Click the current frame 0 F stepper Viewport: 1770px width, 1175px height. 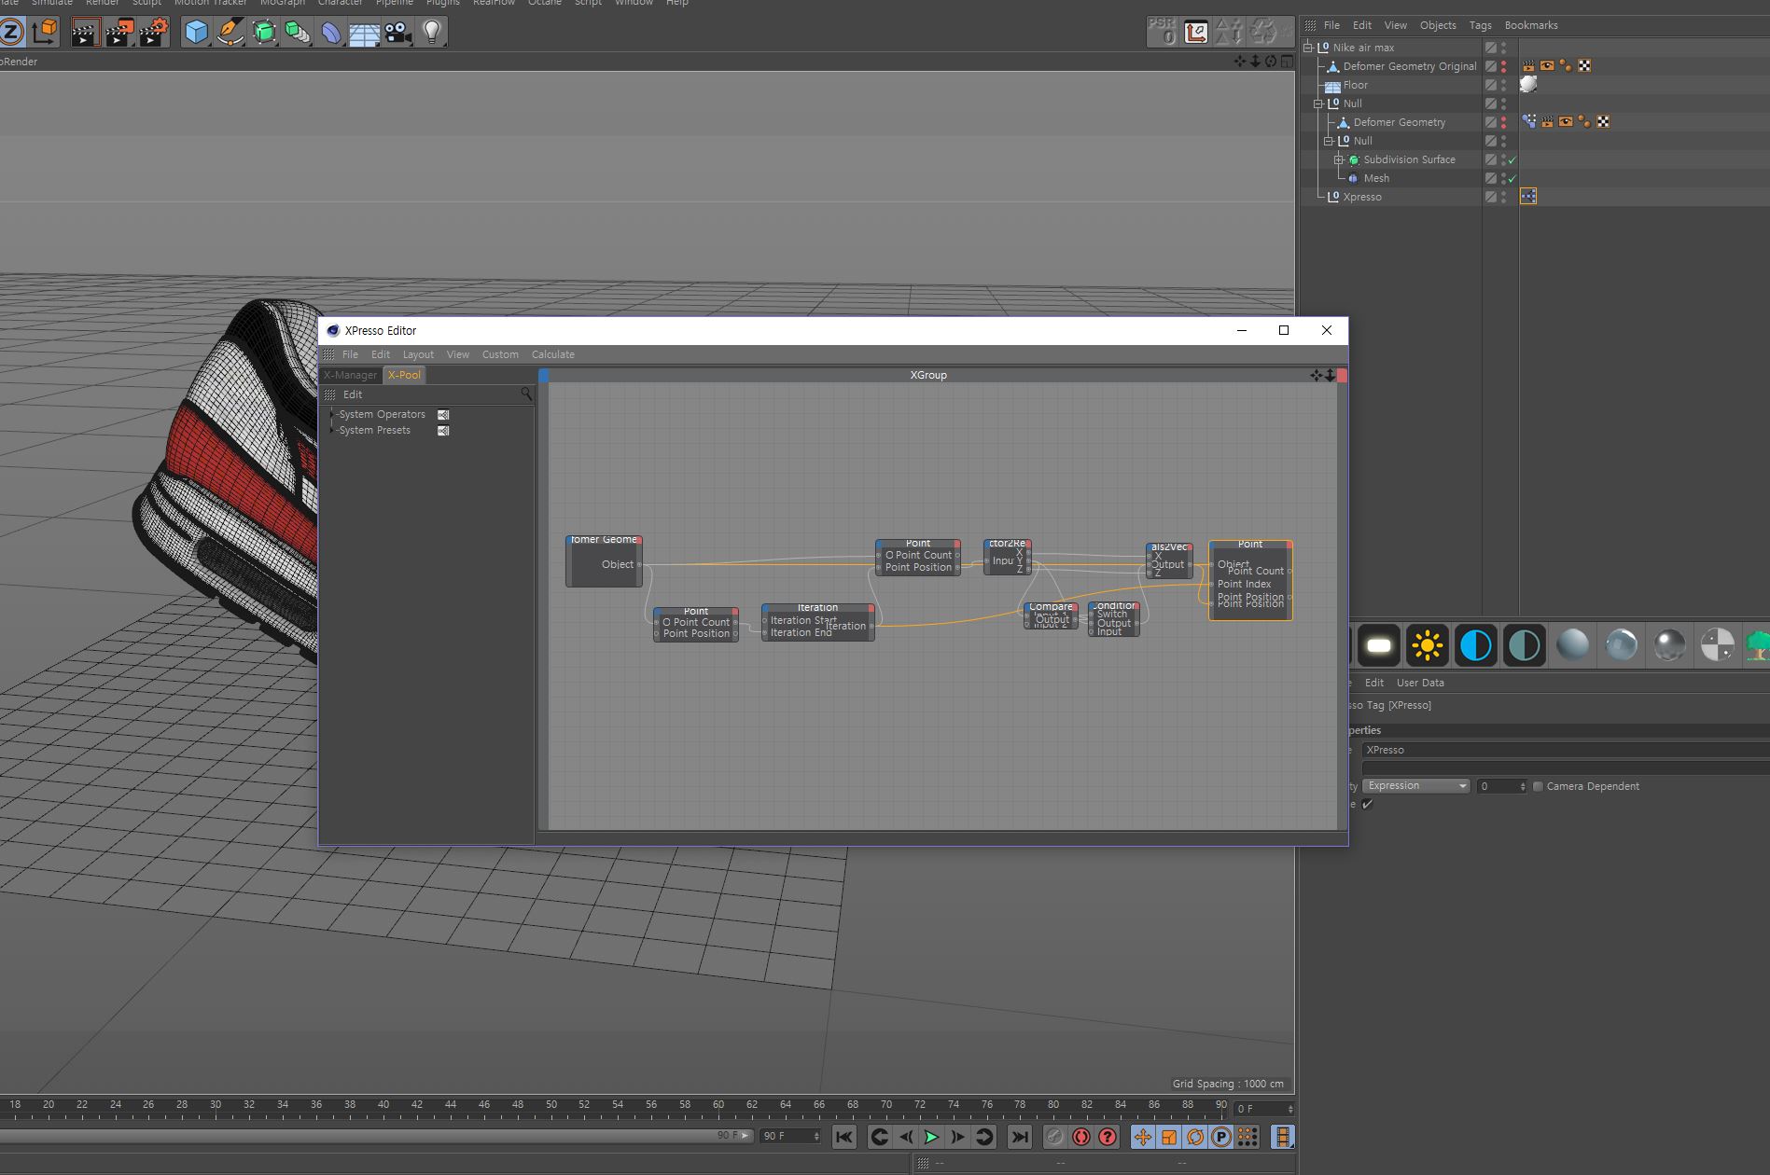coord(1290,1109)
